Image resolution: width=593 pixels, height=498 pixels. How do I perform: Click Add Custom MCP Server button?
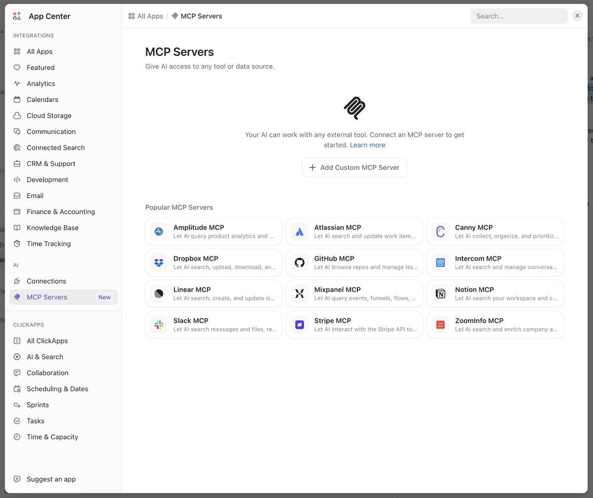click(x=354, y=167)
